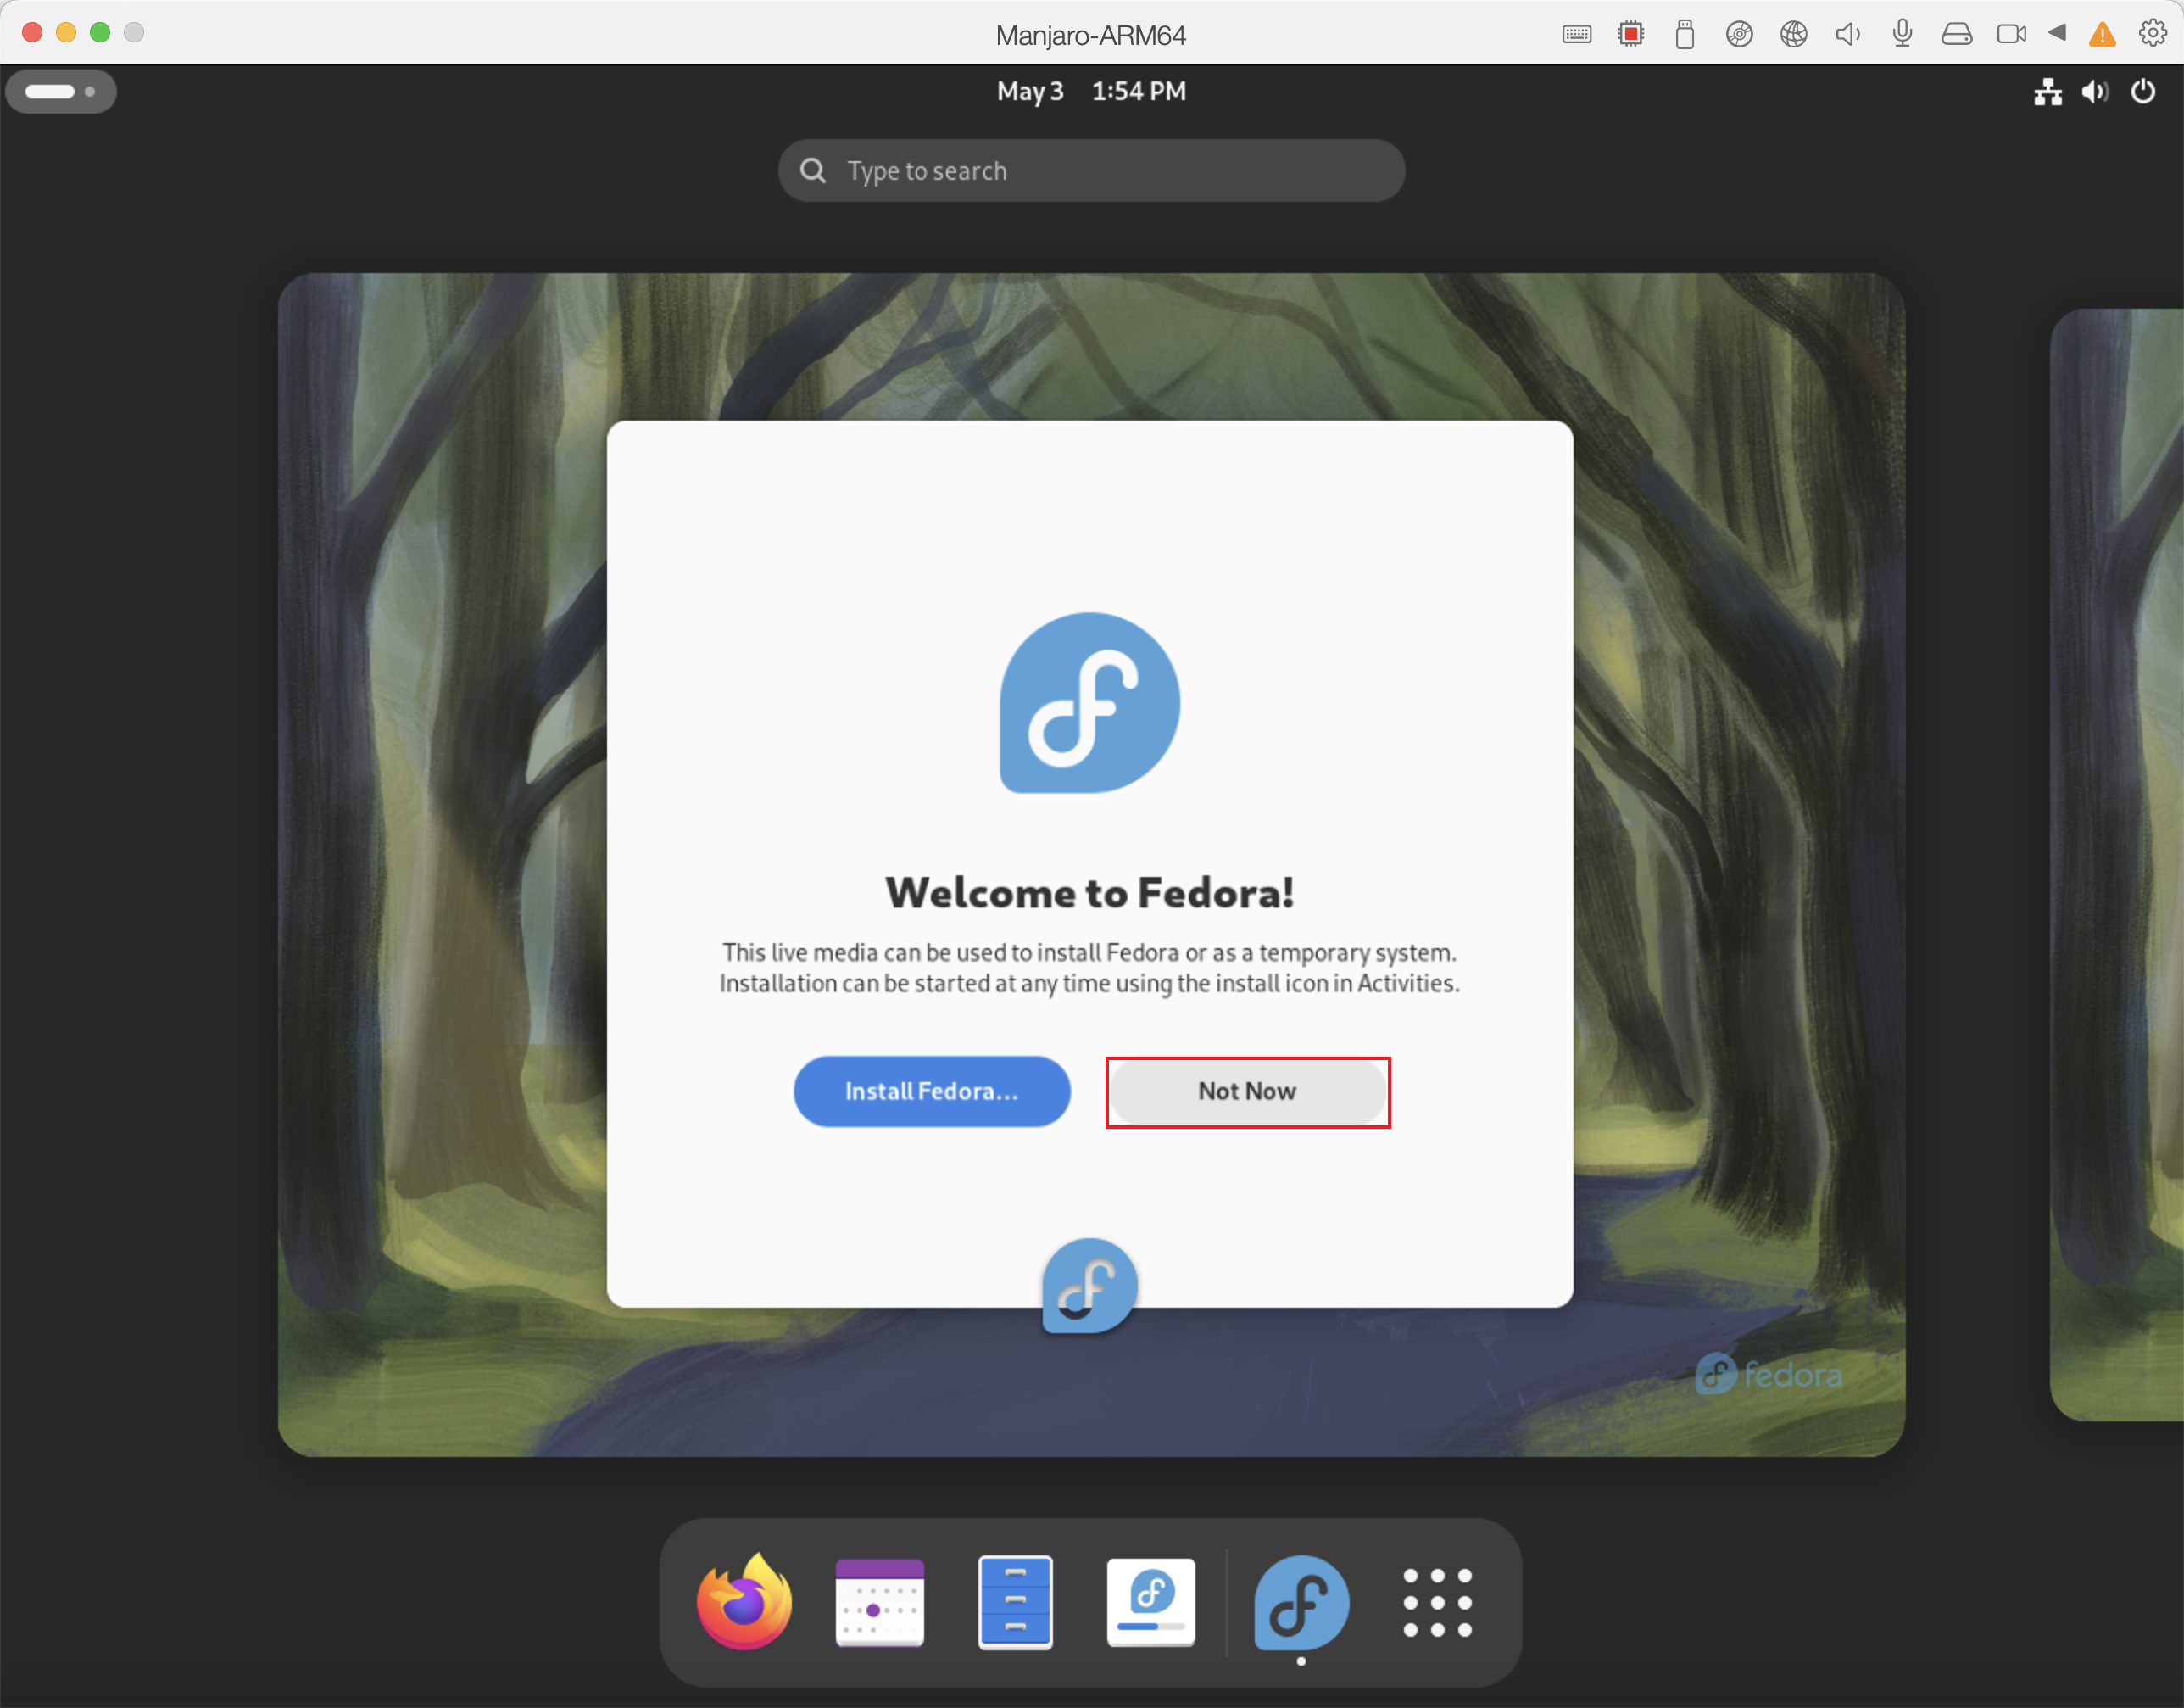Click the red chip icon in VM toolbar

(1631, 34)
